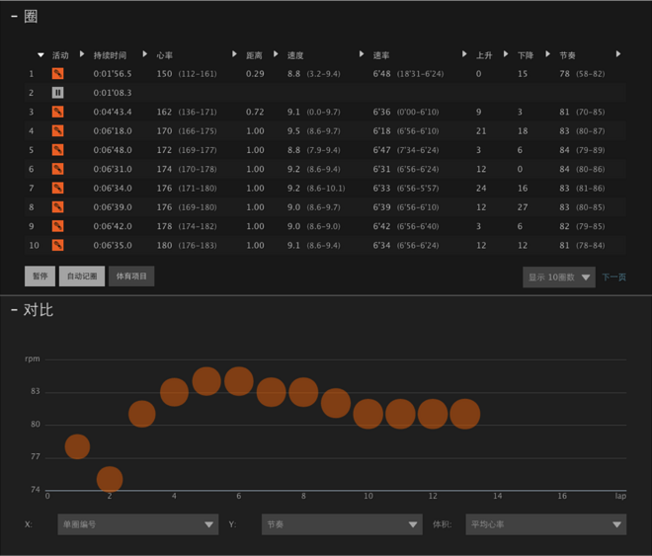
Task: Open the 显示 10圈数 dropdown
Action: (558, 278)
